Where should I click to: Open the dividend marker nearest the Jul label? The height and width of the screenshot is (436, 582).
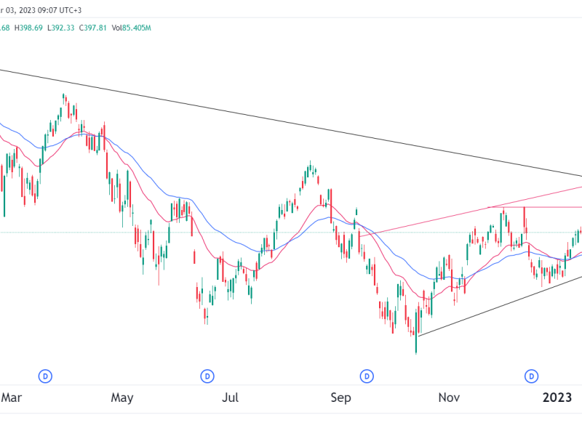[207, 376]
